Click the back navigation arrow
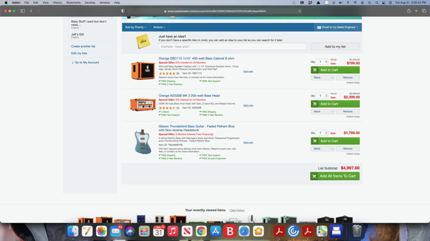The height and width of the screenshot is (241, 430). [31, 11]
